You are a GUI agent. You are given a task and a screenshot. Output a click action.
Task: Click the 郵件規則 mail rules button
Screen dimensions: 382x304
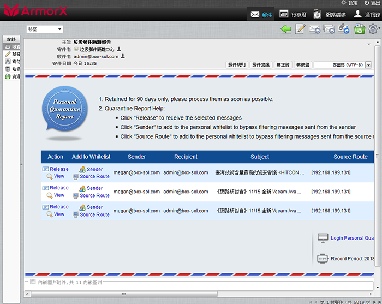click(x=237, y=64)
